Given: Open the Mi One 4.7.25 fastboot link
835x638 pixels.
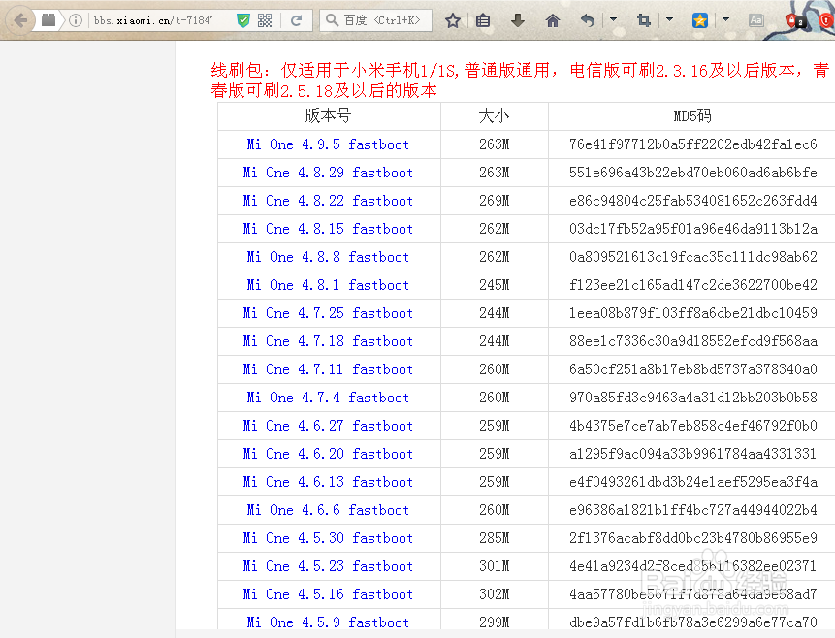Looking at the screenshot, I should pos(328,313).
